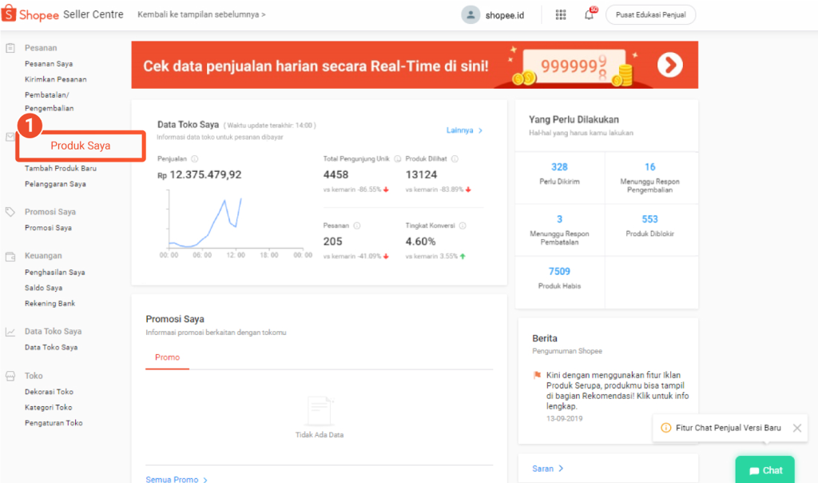Click the 13-09-2019 news date
818x483 pixels.
[x=565, y=418]
